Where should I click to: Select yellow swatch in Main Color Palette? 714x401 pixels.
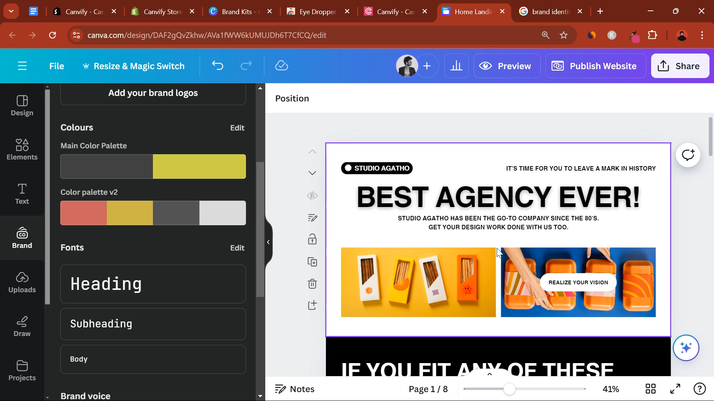[x=199, y=166]
